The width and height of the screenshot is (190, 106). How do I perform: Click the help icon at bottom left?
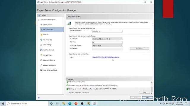pos(39,98)
